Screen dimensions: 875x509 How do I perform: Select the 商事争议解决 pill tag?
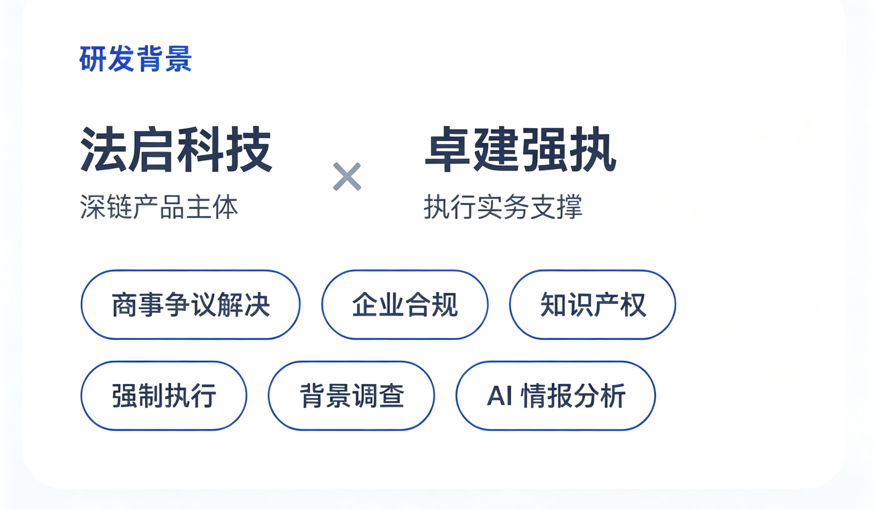coord(190,305)
